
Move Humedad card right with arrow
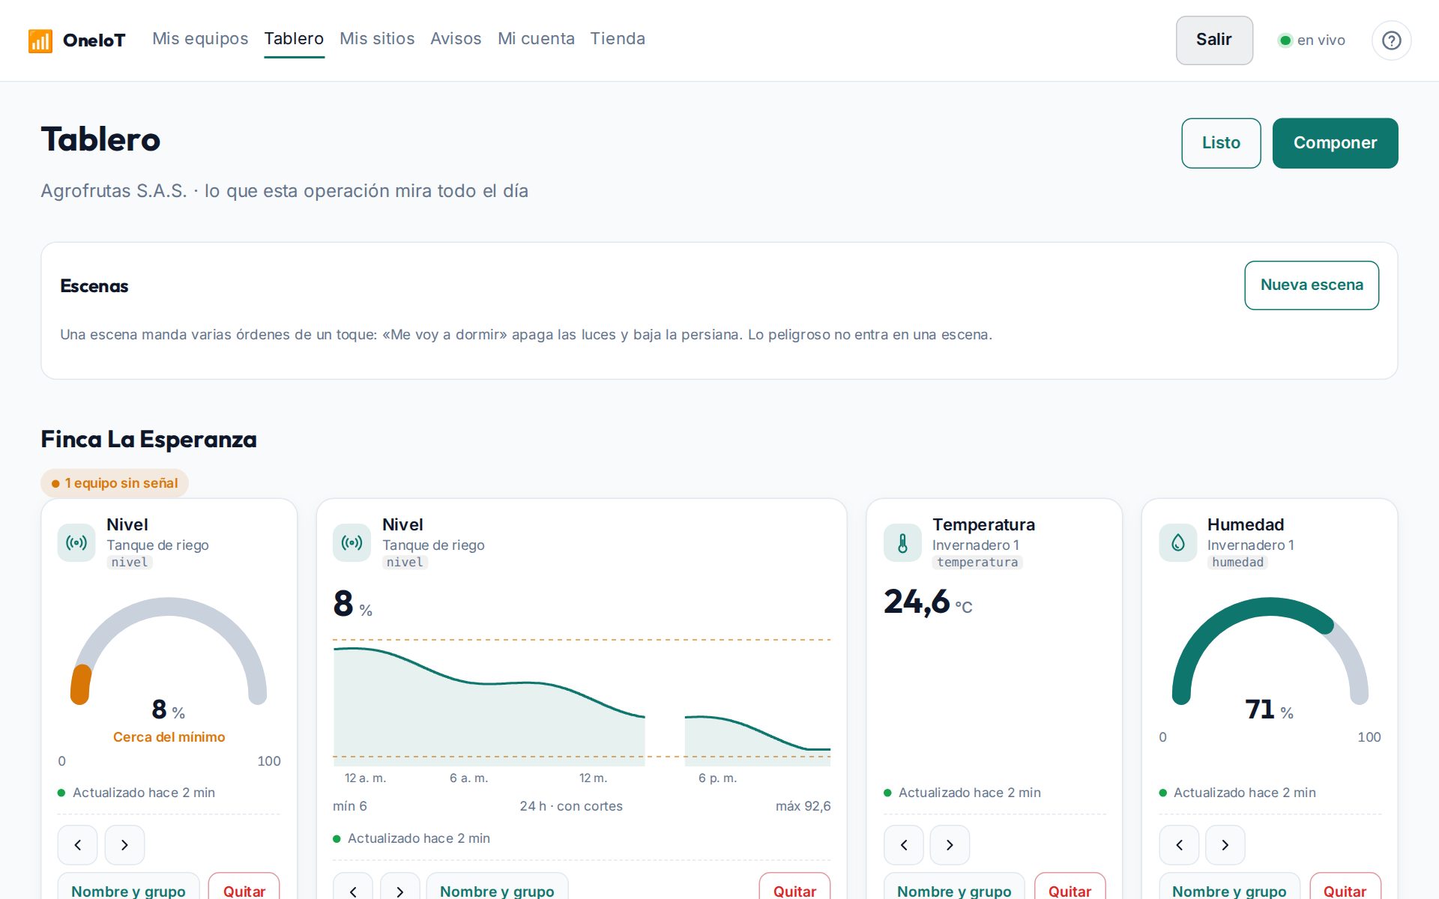[x=1225, y=845]
